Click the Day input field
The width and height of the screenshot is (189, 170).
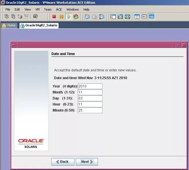pyautogui.click(x=90, y=98)
